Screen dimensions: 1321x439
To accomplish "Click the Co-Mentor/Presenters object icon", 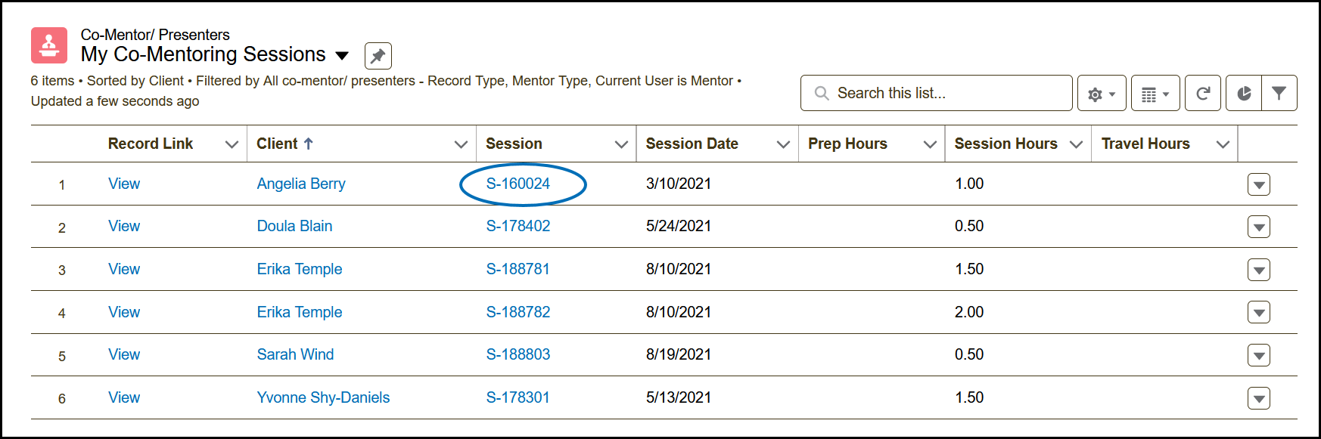I will click(49, 45).
